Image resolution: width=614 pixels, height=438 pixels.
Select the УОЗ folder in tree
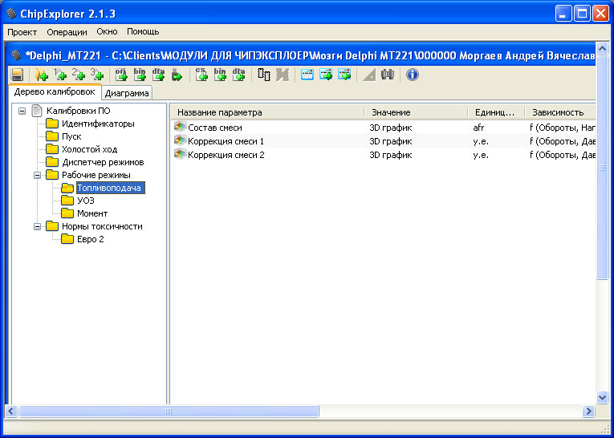[85, 201]
